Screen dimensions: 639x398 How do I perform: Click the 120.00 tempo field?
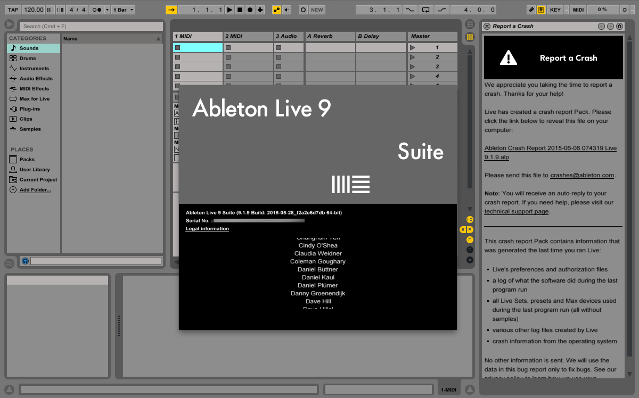click(x=34, y=10)
